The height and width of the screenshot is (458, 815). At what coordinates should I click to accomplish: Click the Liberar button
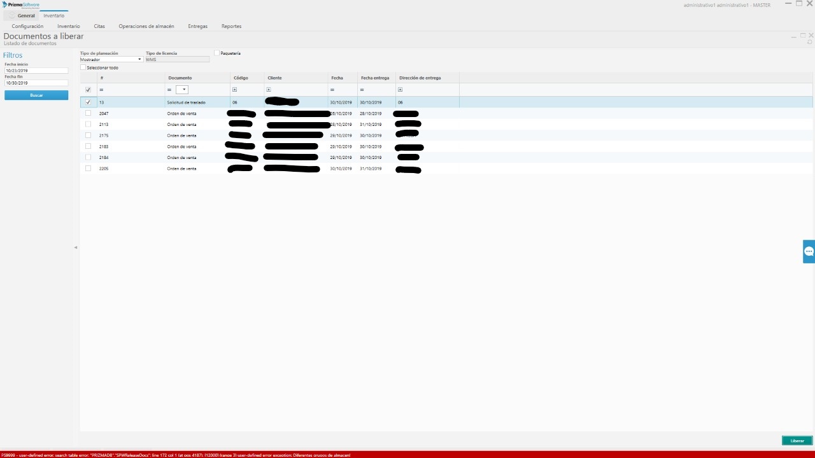tap(797, 441)
